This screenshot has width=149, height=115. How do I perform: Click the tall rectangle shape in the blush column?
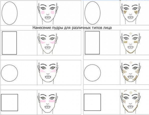[10, 43]
